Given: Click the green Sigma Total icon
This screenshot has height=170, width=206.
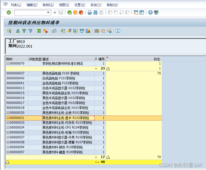Looking at the screenshot, I should 39,31.
